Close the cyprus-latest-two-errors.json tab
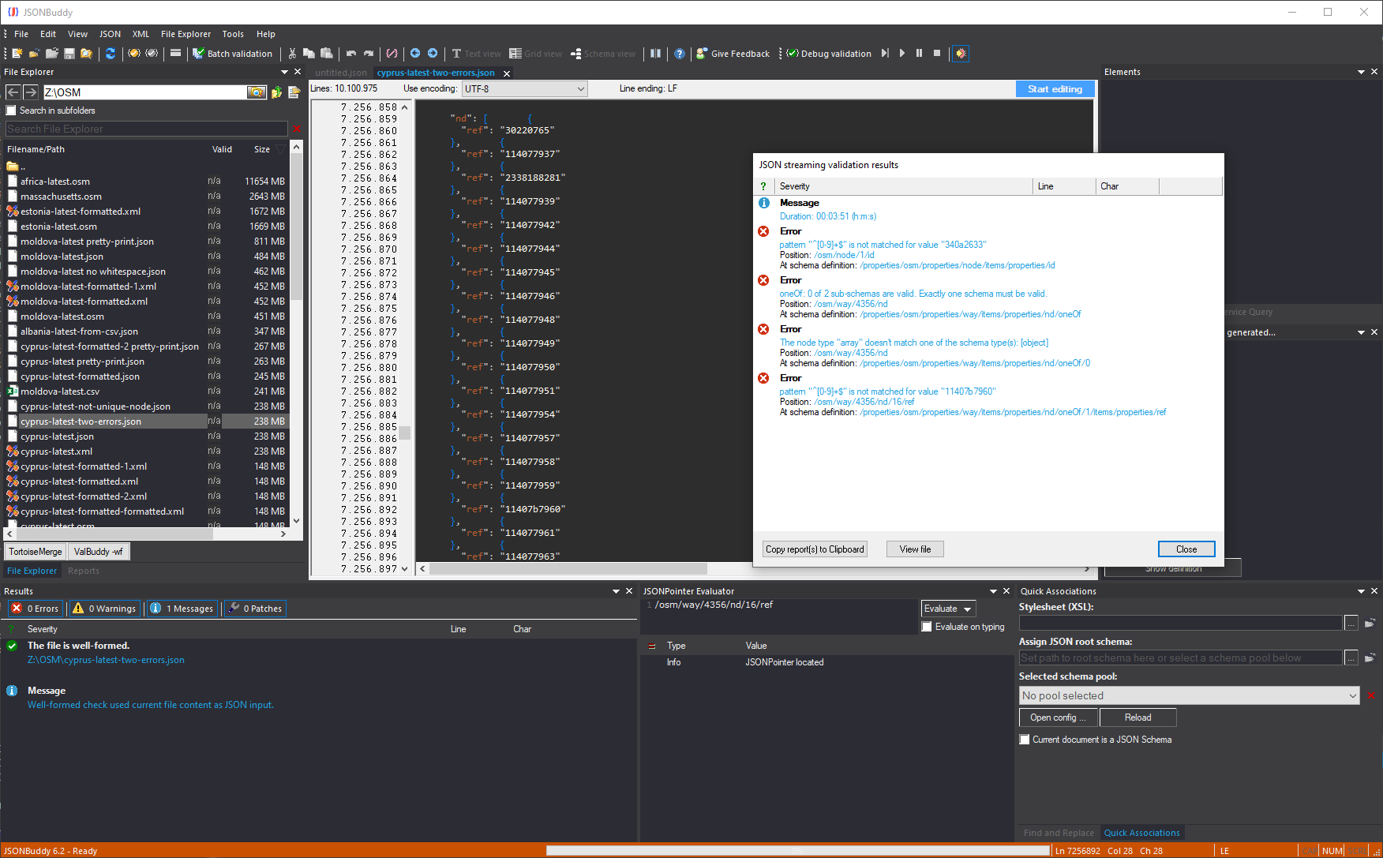 click(x=507, y=73)
